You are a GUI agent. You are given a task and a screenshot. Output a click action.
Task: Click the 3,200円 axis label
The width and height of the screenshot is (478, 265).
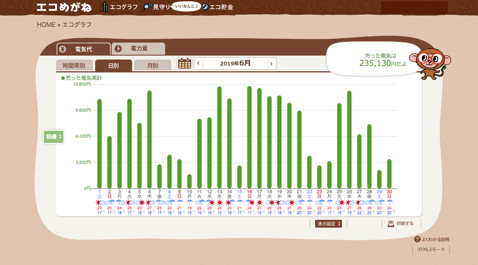[83, 162]
